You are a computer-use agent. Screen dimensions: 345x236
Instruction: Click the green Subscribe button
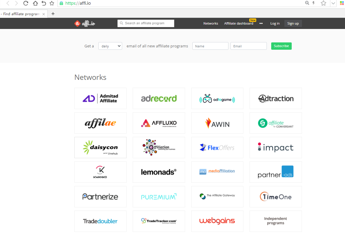(x=281, y=46)
